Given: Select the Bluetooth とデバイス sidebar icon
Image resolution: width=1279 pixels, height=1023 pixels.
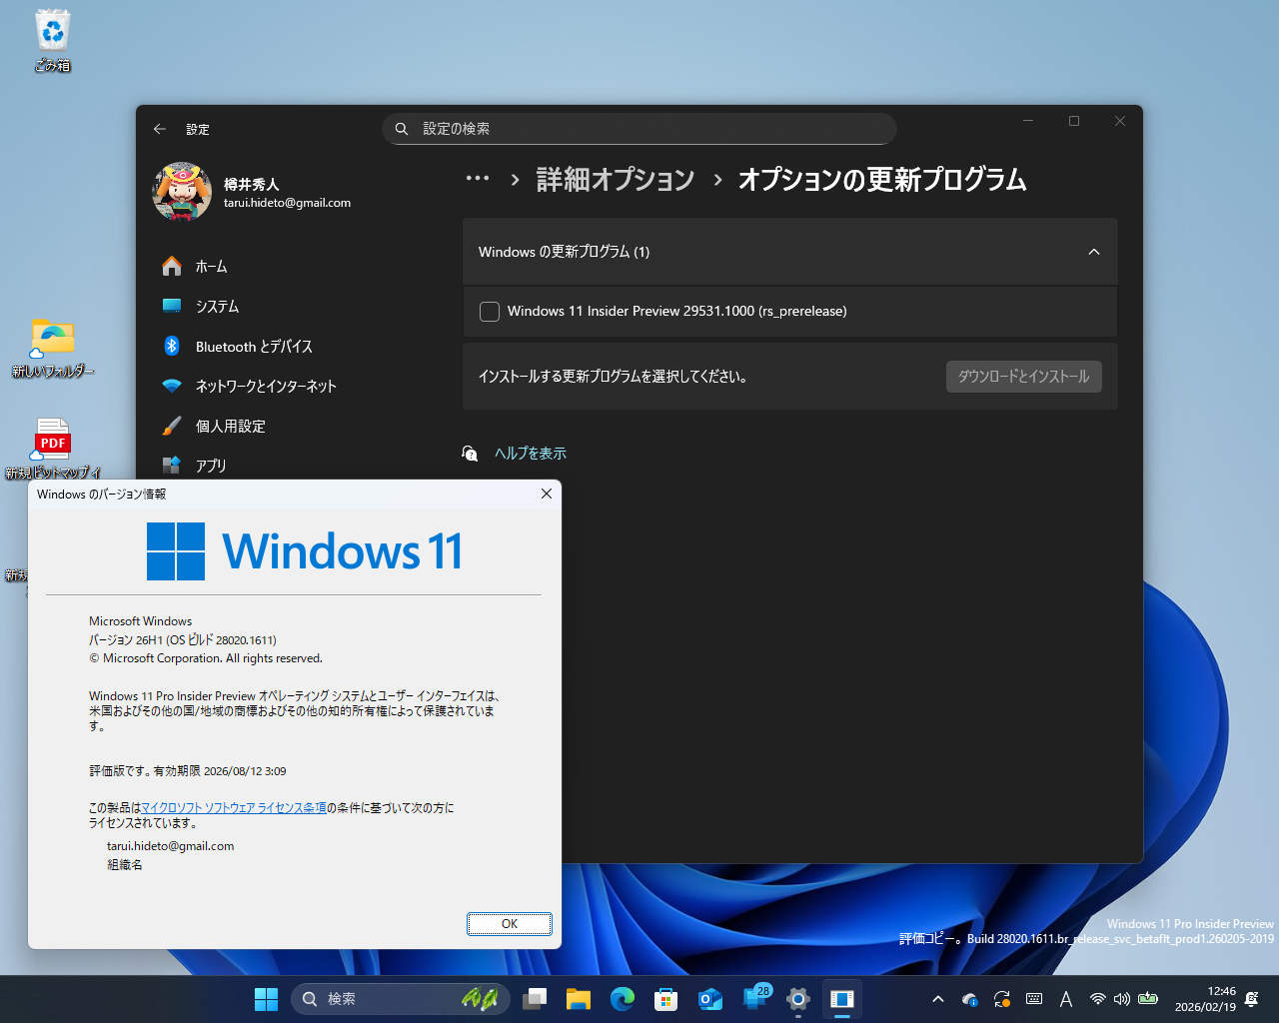Looking at the screenshot, I should click(x=172, y=346).
